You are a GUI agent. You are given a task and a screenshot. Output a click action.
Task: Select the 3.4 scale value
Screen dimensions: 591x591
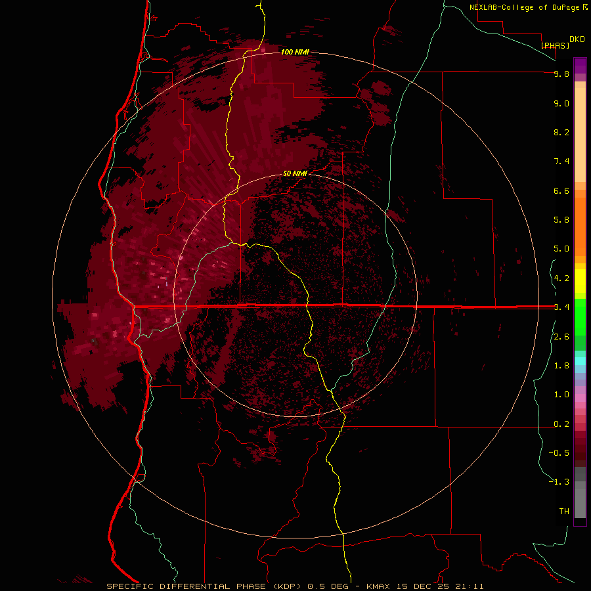561,307
